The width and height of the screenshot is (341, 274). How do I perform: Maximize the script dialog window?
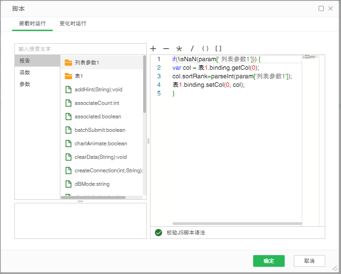coord(321,8)
